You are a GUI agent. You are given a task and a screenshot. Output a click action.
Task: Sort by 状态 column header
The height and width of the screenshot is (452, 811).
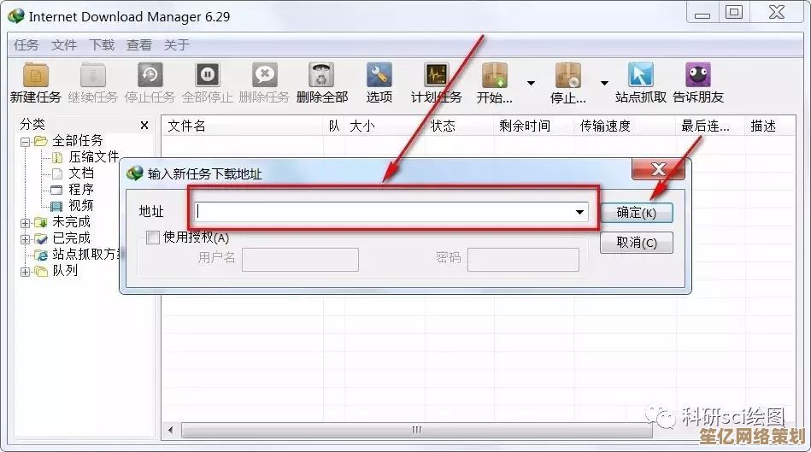click(x=459, y=126)
